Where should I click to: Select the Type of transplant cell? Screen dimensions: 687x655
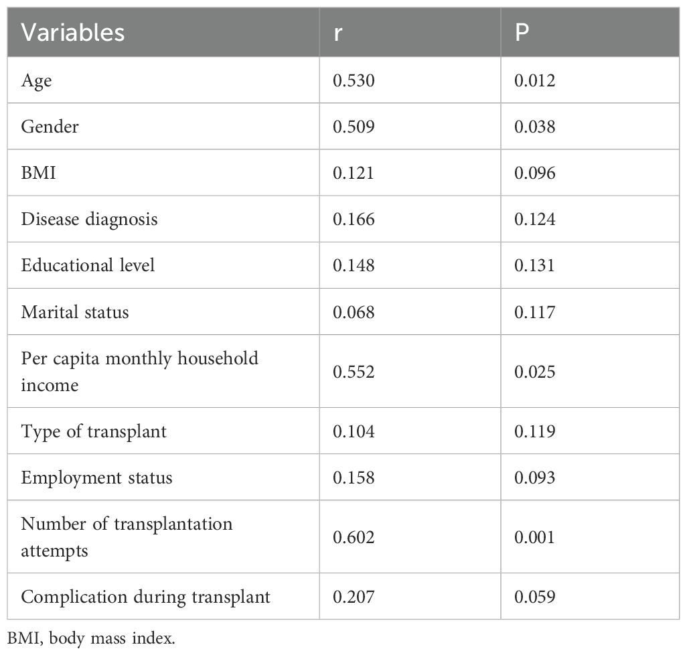[x=94, y=431]
